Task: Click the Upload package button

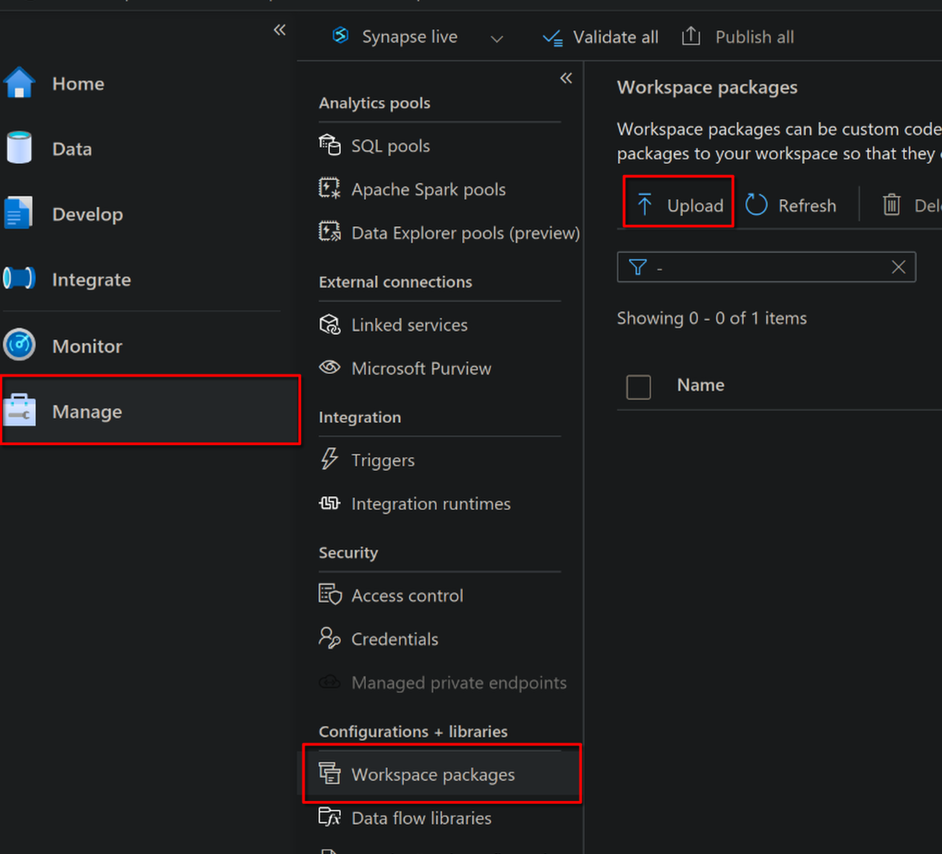Action: [679, 205]
